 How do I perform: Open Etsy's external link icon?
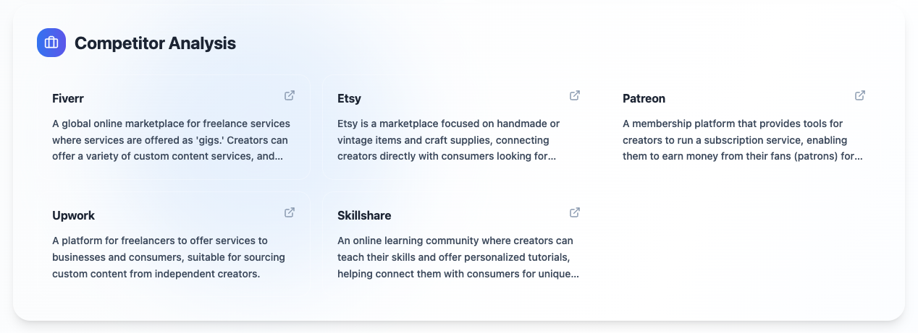click(575, 95)
